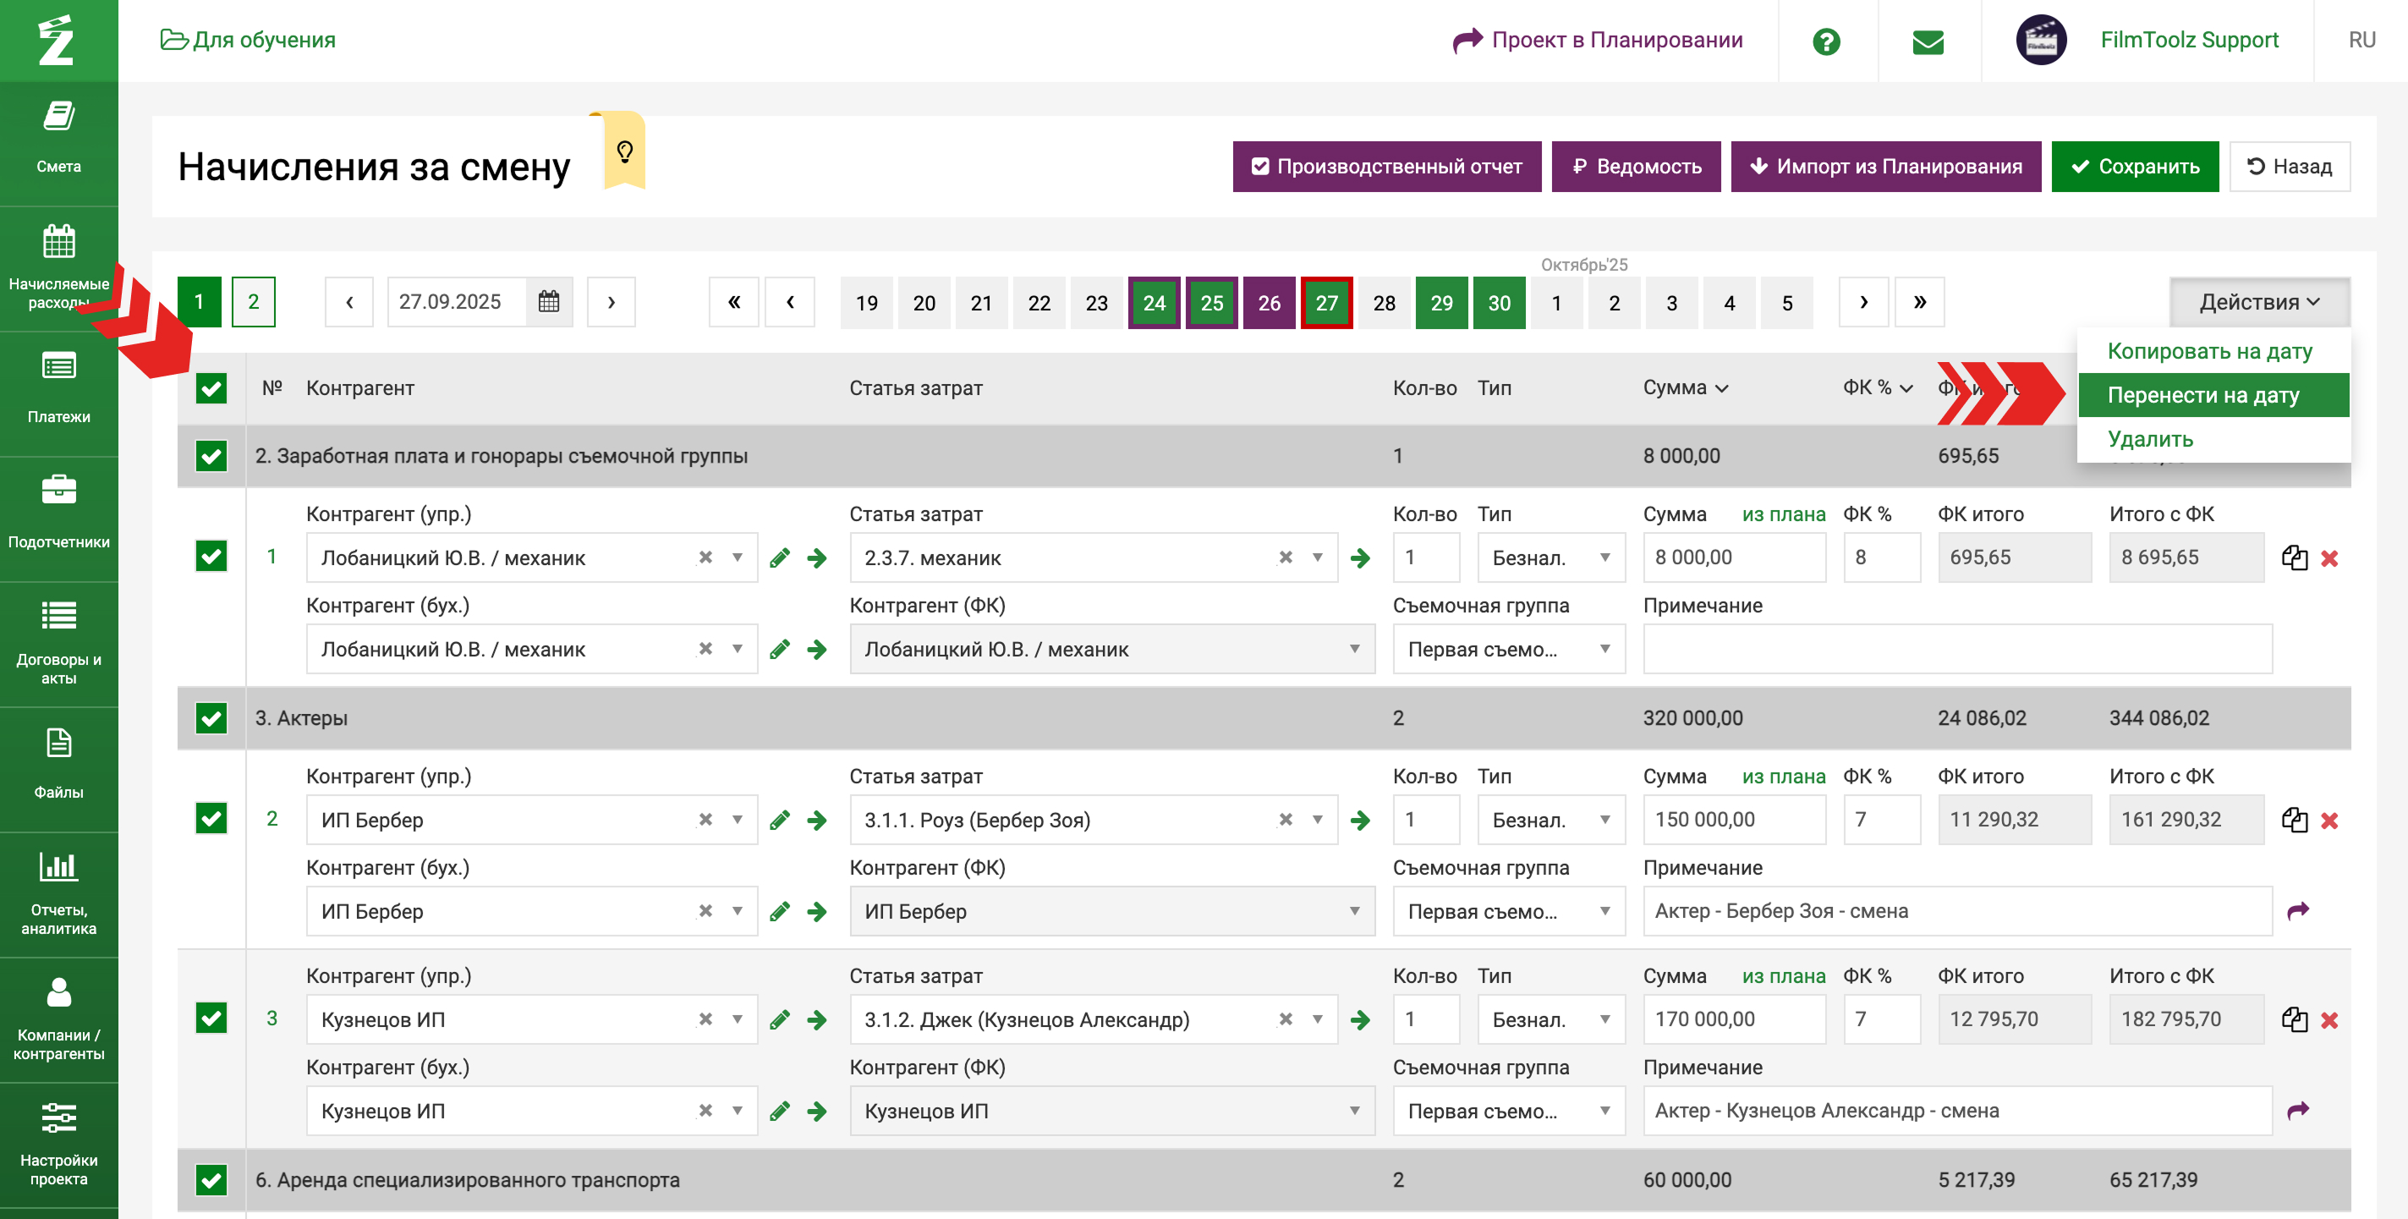Select Удалить in the actions menu

tap(2150, 439)
